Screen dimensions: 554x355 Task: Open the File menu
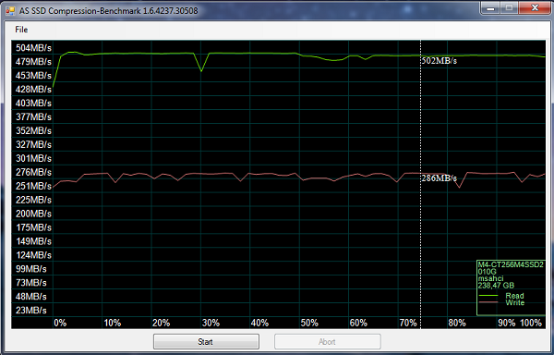point(21,30)
